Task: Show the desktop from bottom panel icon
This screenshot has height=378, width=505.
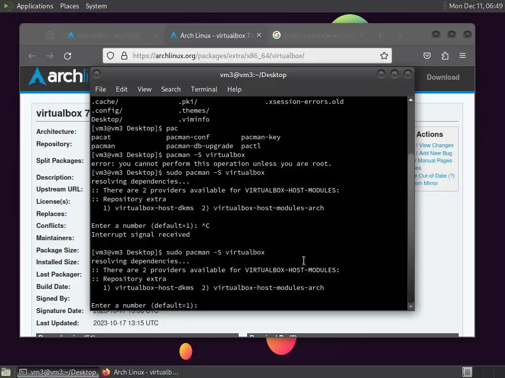Action: 5,372
